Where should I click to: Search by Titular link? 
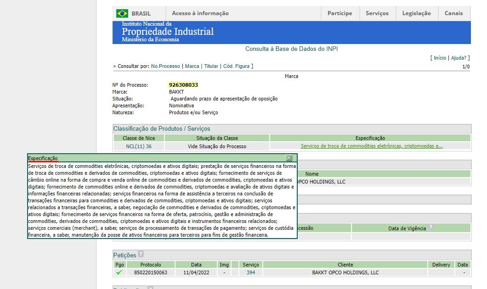pyautogui.click(x=211, y=67)
